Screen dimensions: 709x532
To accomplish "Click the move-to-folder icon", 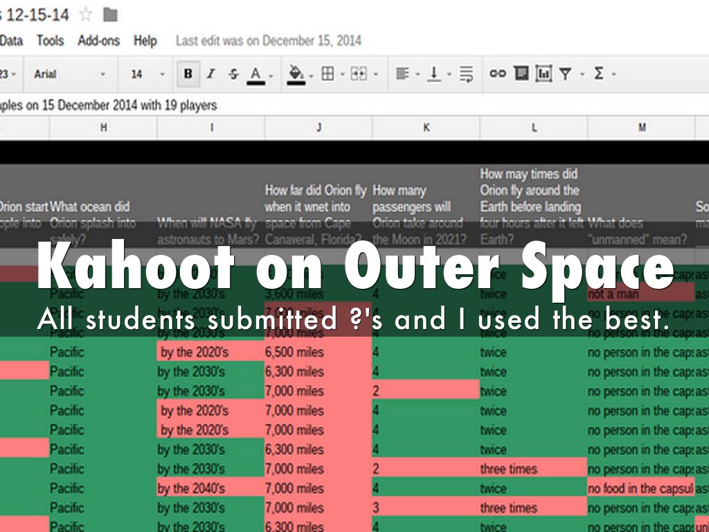I will click(109, 14).
